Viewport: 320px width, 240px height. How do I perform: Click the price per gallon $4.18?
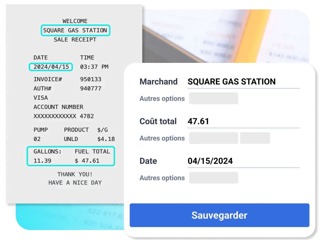pyautogui.click(x=106, y=139)
